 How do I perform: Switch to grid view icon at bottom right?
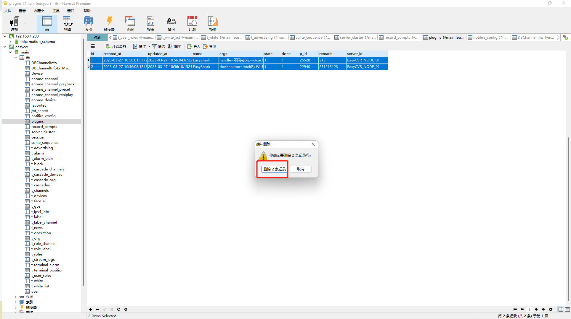tap(561, 309)
